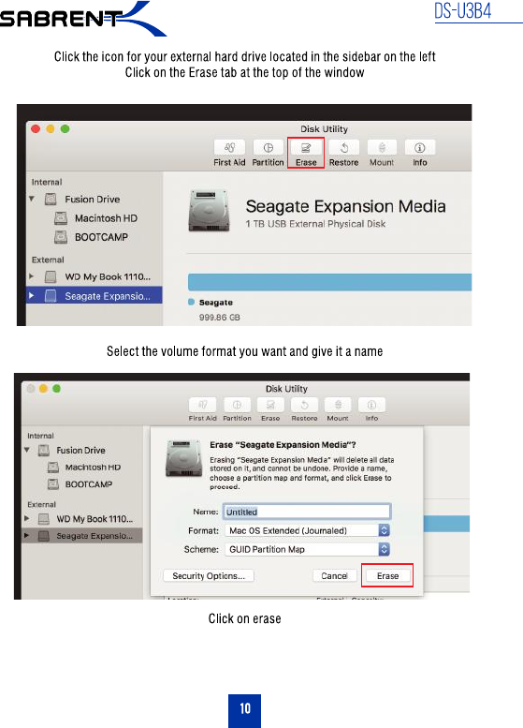523x728 pixels.
Task: Click the blue Seagate partition usage bar
Action: tap(329, 282)
